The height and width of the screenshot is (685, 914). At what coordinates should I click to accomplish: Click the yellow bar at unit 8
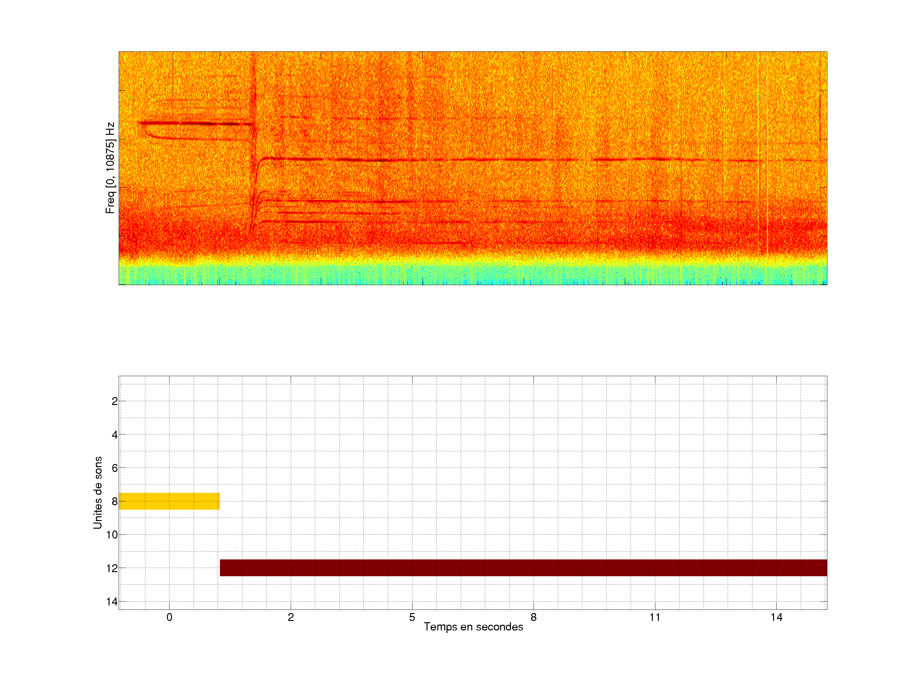tap(169, 501)
